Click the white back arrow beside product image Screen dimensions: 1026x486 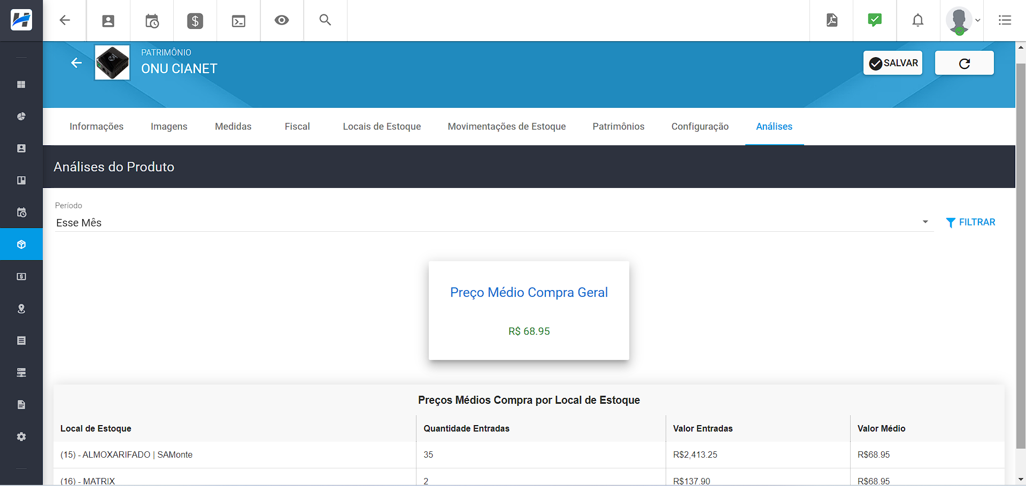click(x=76, y=62)
